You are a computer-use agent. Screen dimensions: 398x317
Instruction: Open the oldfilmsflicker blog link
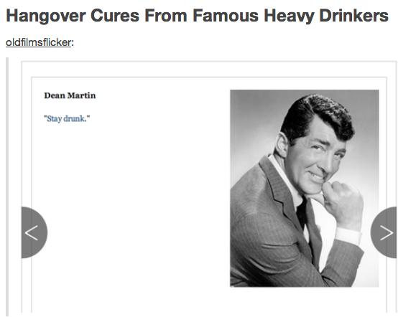coord(38,42)
